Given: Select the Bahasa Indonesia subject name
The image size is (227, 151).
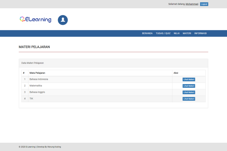Looking at the screenshot, I should pyautogui.click(x=39, y=79).
